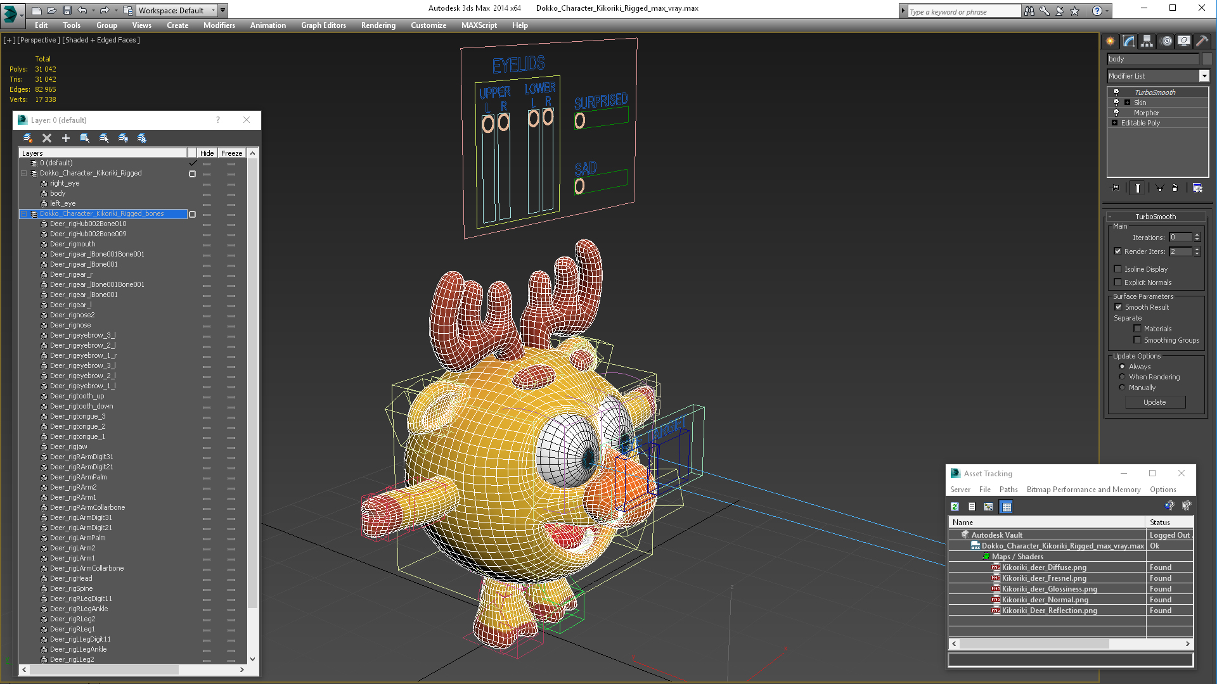
Task: Open the Modifier List dropdown
Action: click(x=1204, y=76)
